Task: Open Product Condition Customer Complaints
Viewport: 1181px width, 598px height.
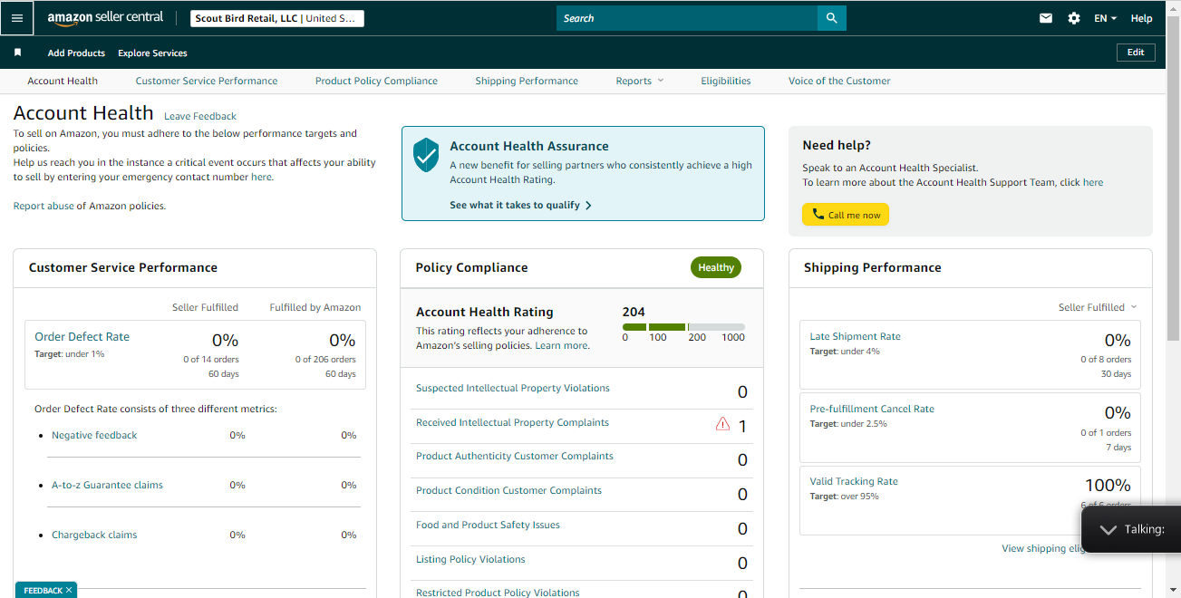Action: (508, 490)
